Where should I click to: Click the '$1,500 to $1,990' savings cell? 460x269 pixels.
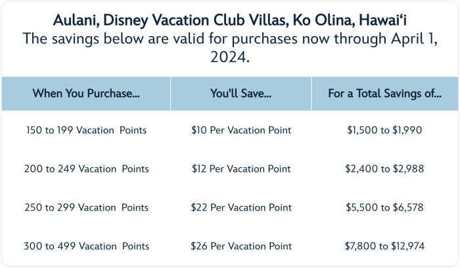point(384,130)
